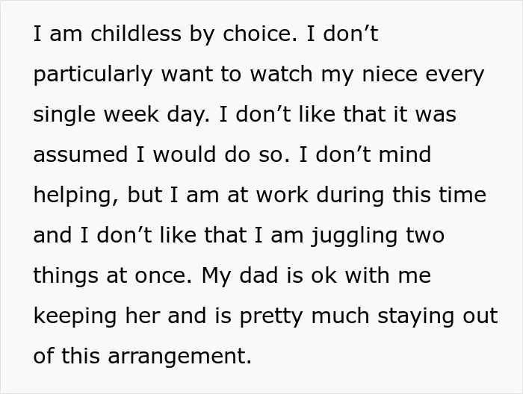Click the word "mind"
Viewport: 523px width, 394px height.
pos(405,154)
